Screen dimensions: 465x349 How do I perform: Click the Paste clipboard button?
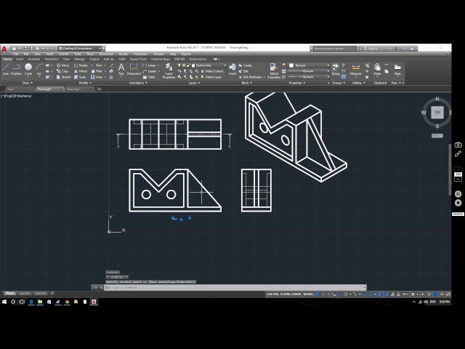(x=377, y=70)
